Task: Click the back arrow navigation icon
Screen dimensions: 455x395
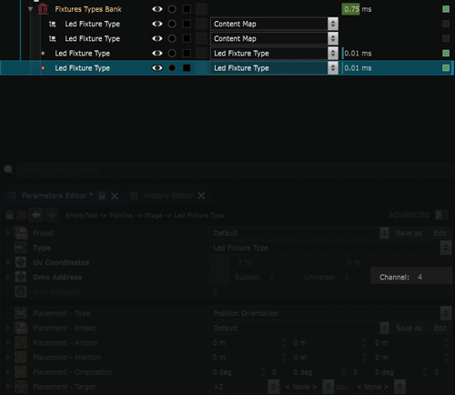Action: tap(36, 215)
